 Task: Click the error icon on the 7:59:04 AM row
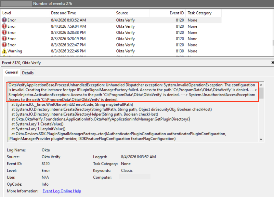[x=4, y=26]
